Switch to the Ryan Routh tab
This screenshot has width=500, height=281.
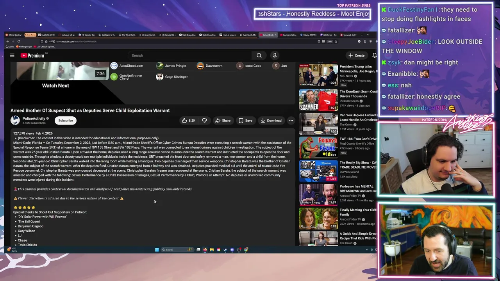click(248, 35)
